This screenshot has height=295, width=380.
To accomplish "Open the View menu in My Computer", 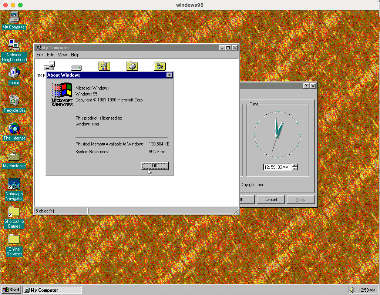I will pos(62,55).
